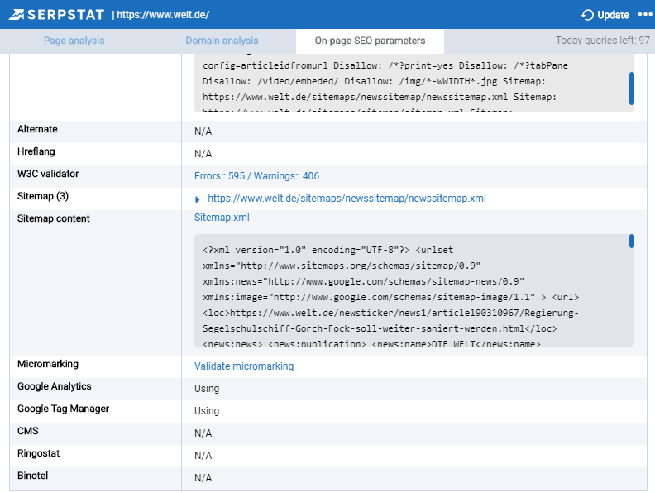Expand the Sitemap (3) URL list arrow
This screenshot has height=493, width=655.
(x=197, y=199)
